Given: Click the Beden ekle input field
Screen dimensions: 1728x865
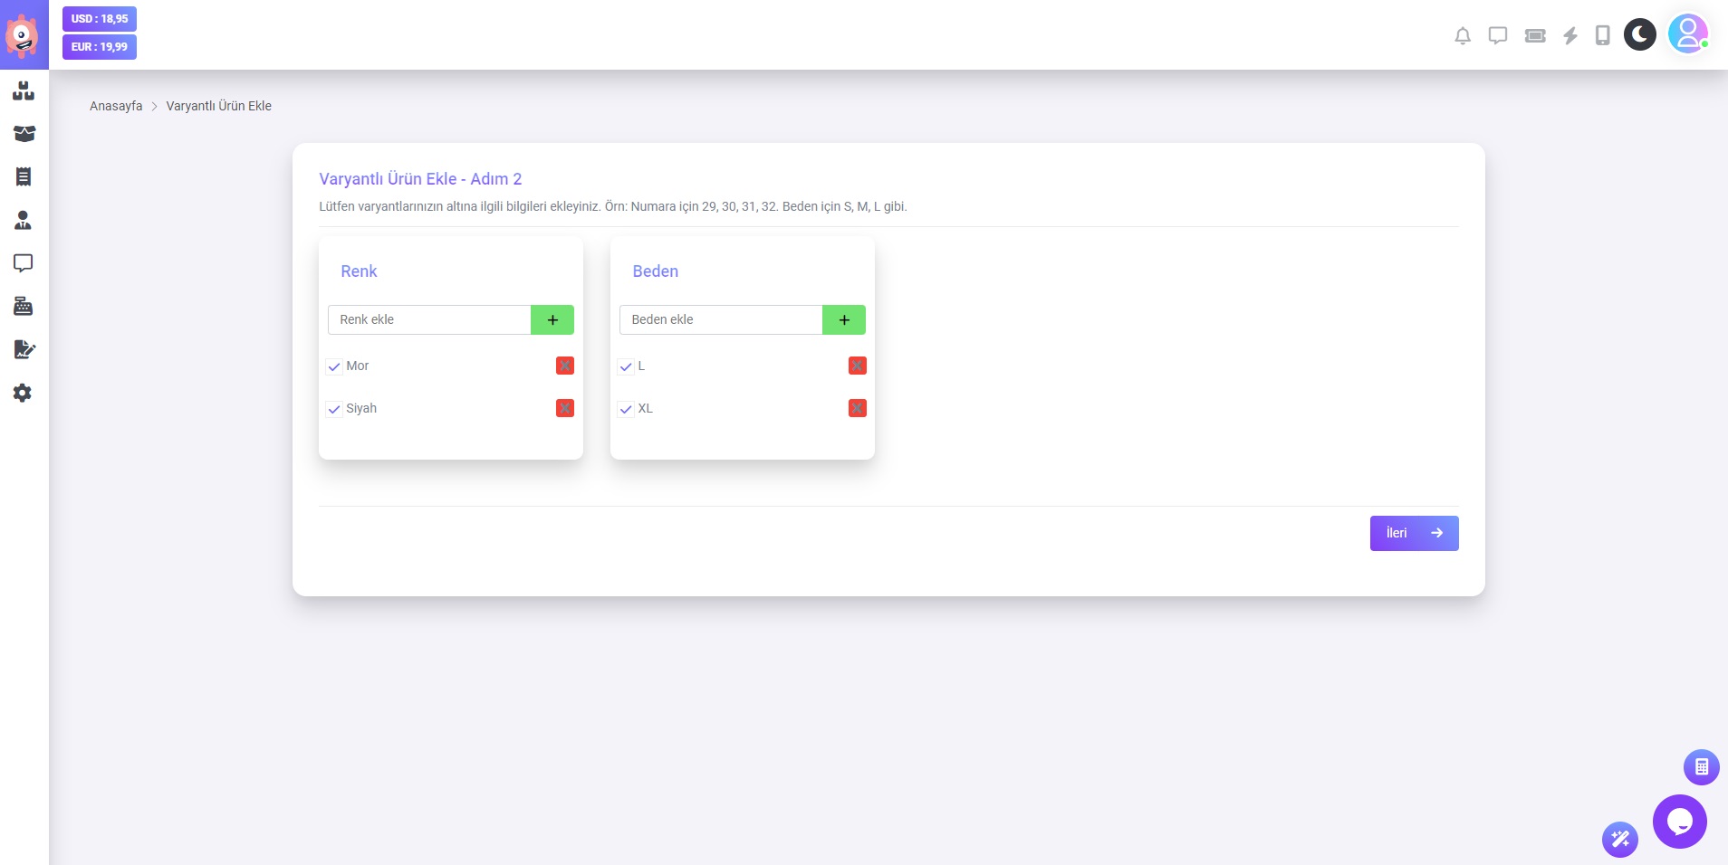Looking at the screenshot, I should pos(720,320).
